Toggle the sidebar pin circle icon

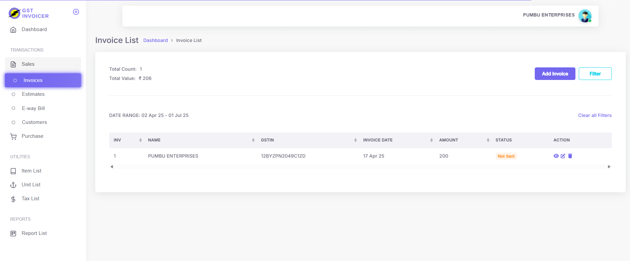click(76, 12)
